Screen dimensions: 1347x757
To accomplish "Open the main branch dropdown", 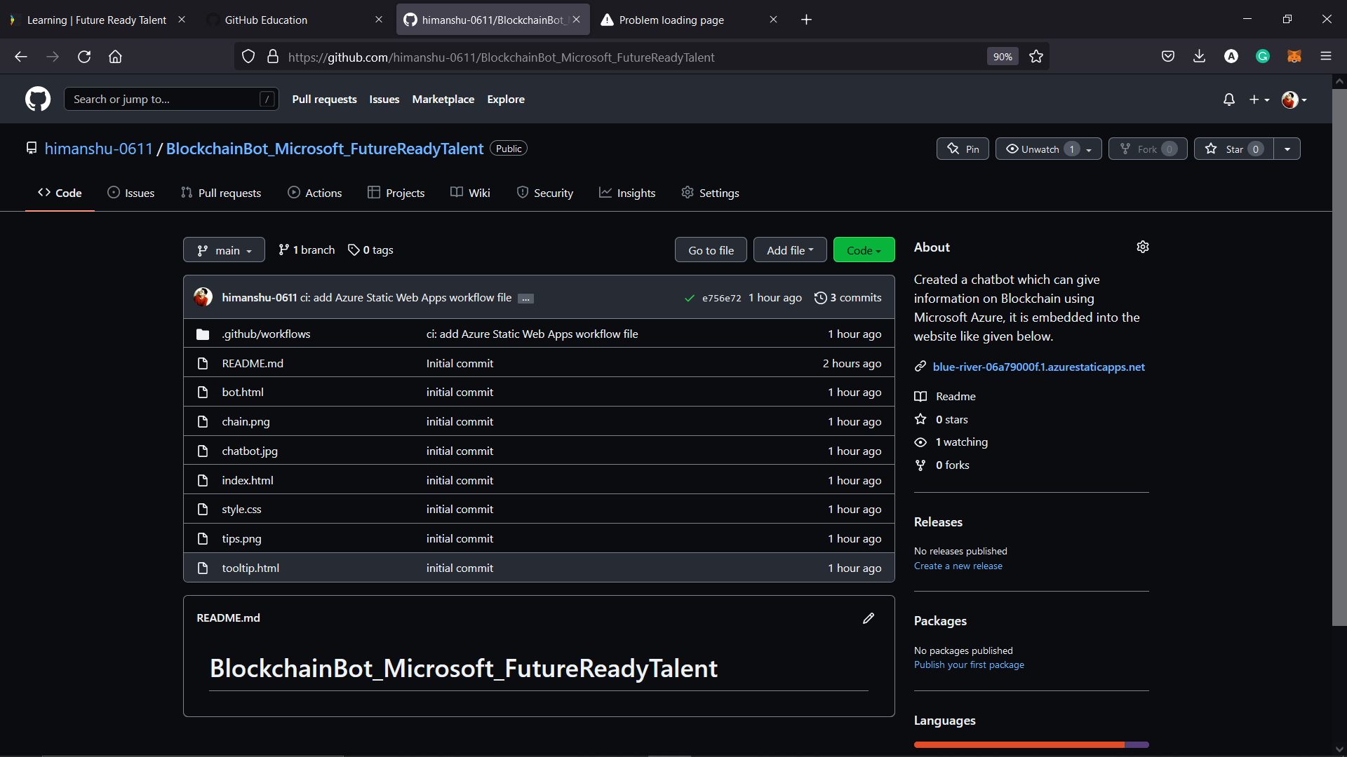I will pos(224,250).
